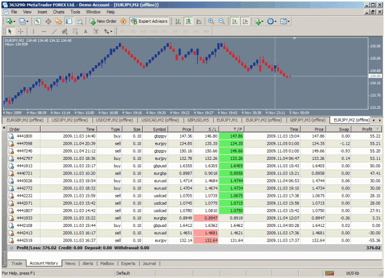Screen dimensions: 385x278
Task: Open the Templates toolbar icon
Action: [x=283, y=22]
